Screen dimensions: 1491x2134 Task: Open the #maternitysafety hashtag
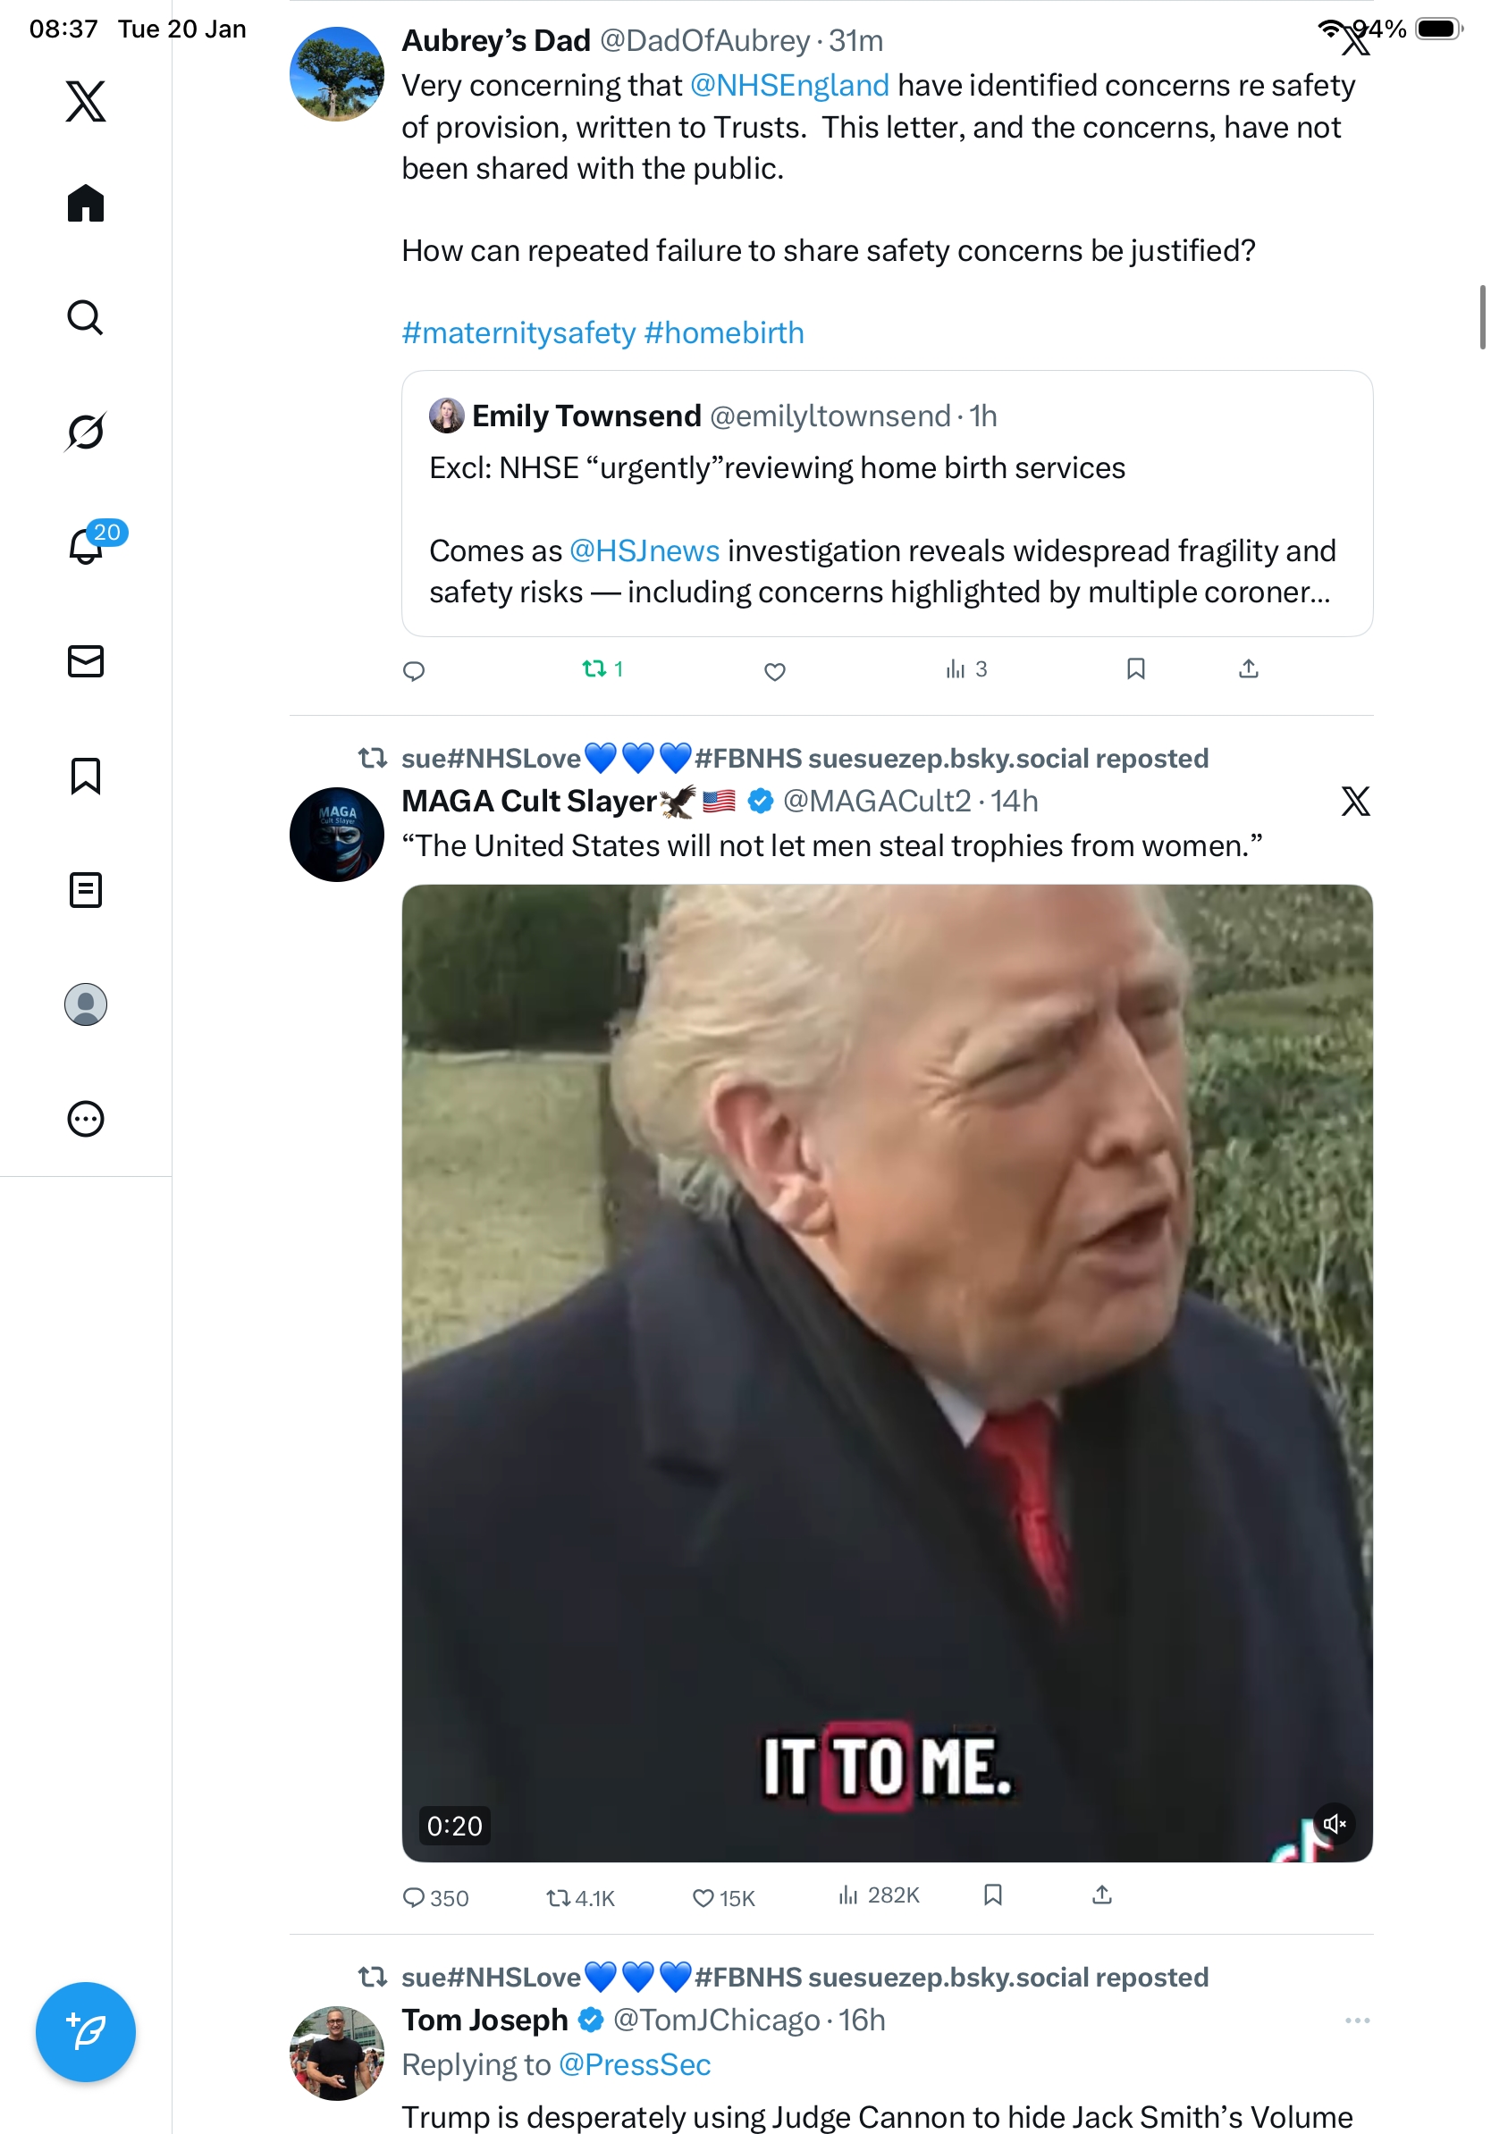pyautogui.click(x=518, y=332)
